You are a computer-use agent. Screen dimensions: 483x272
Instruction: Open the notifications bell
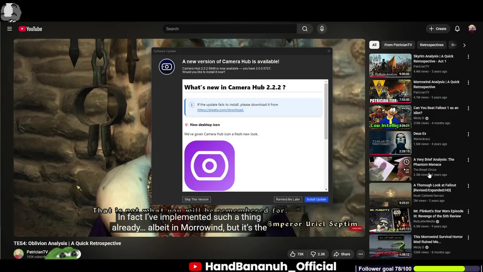[457, 29]
